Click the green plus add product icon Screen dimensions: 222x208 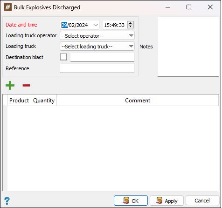(x=10, y=85)
